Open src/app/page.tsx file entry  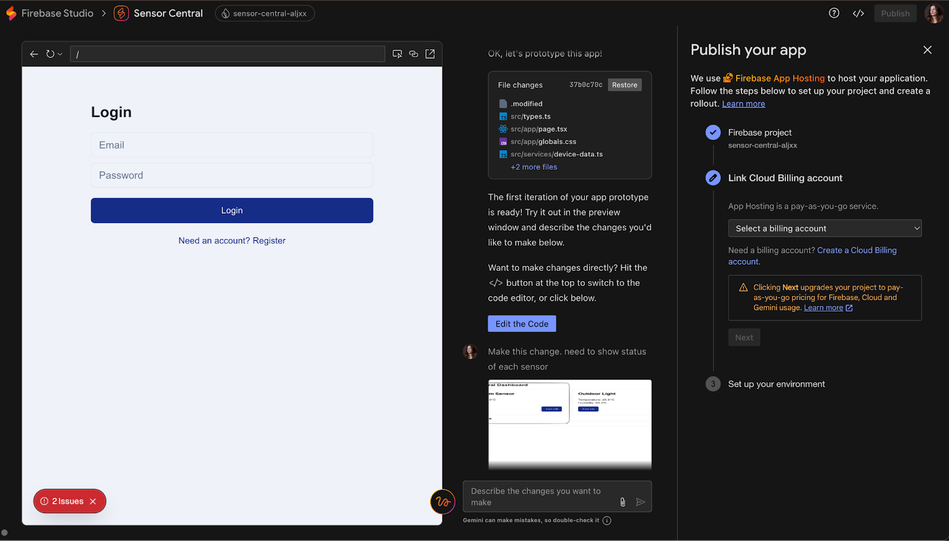click(533, 129)
